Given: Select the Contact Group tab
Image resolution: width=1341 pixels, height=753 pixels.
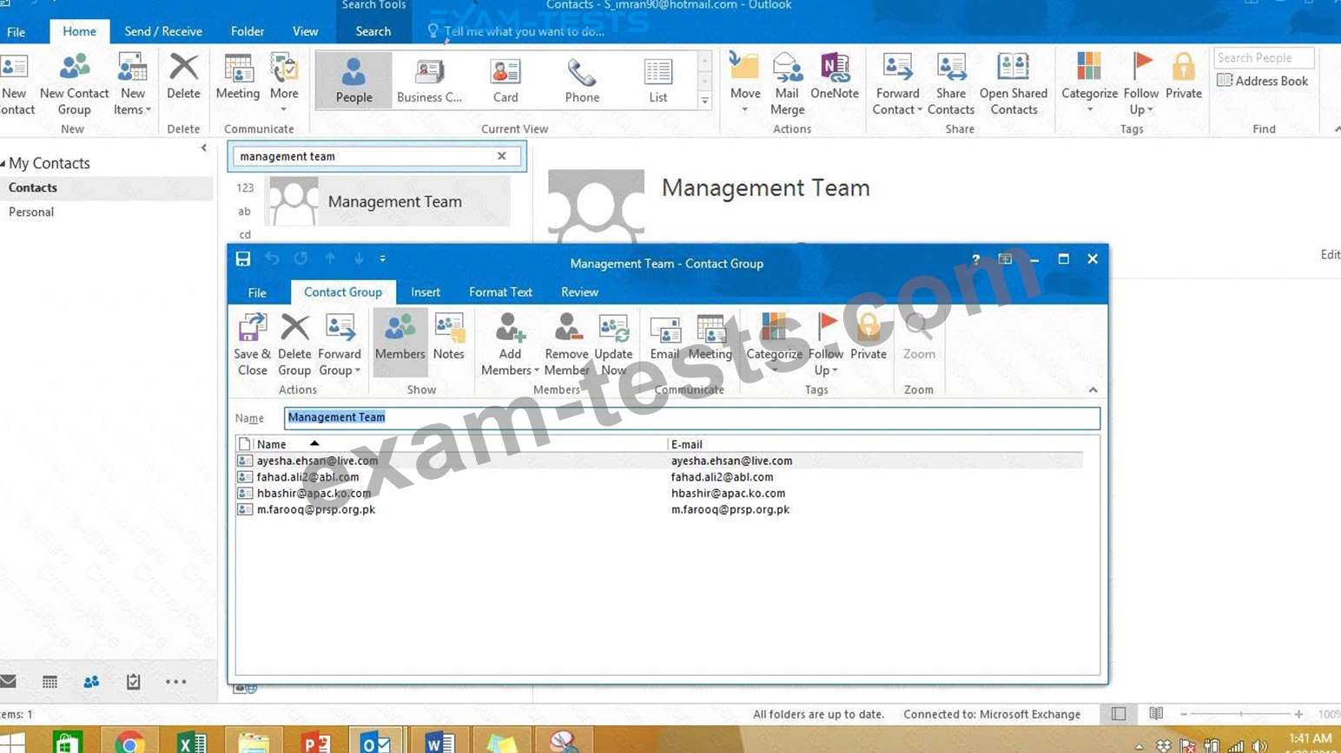Looking at the screenshot, I should click(343, 292).
